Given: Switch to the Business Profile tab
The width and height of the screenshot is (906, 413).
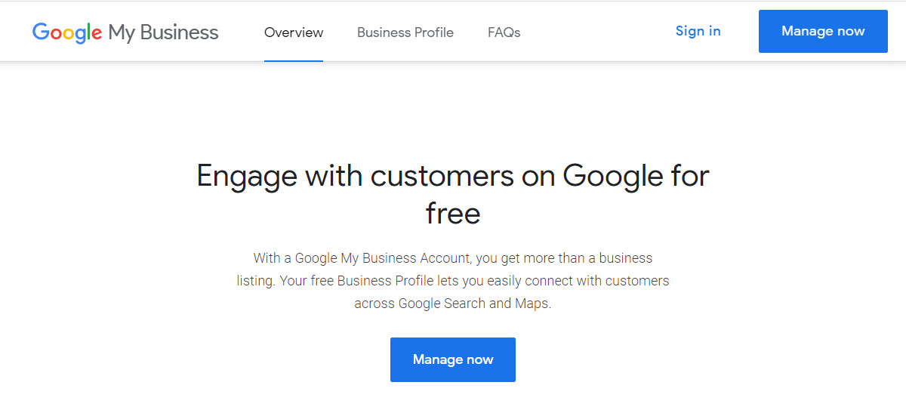Looking at the screenshot, I should [405, 32].
